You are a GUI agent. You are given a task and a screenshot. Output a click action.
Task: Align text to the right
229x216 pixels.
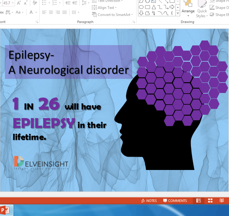tap(58, 12)
